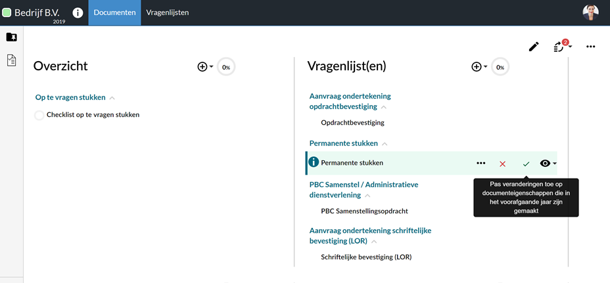Open the plus dropdown in Vragenlijst(en)
The image size is (610, 283).
click(x=479, y=67)
